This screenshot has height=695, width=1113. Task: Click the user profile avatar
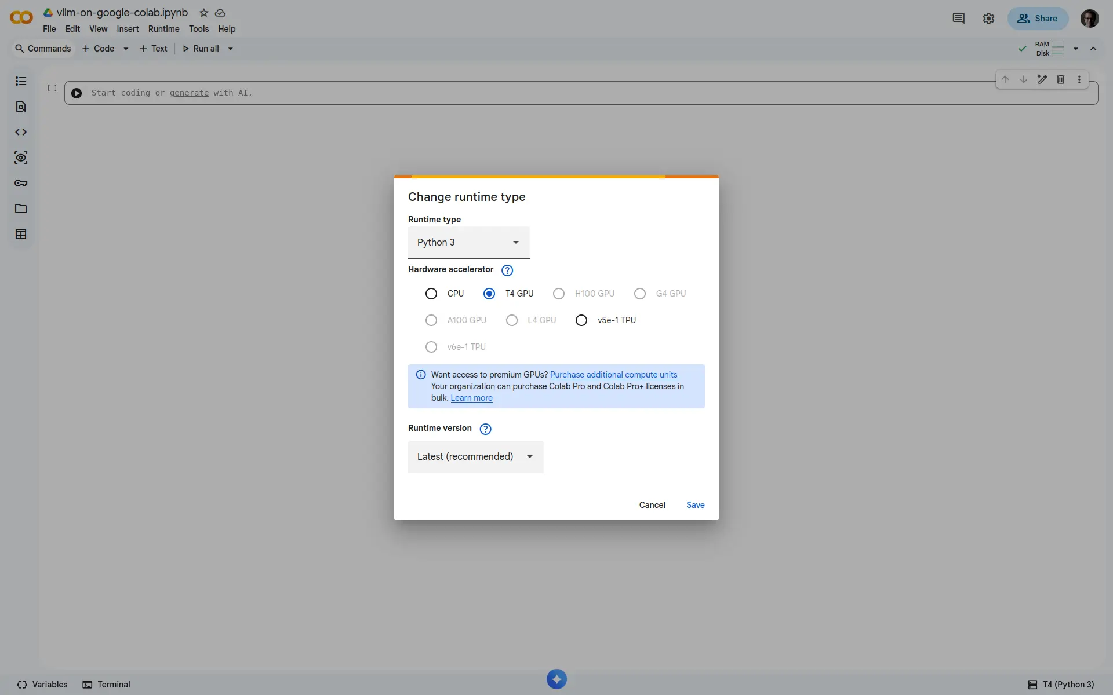click(1090, 19)
